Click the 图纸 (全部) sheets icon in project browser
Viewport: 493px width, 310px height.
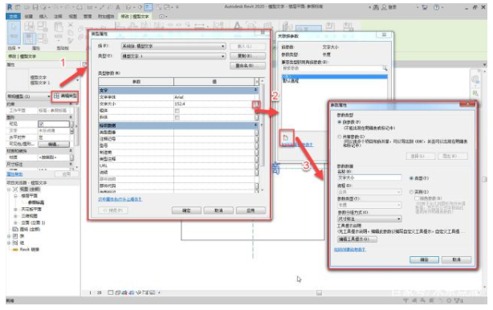click(14, 229)
